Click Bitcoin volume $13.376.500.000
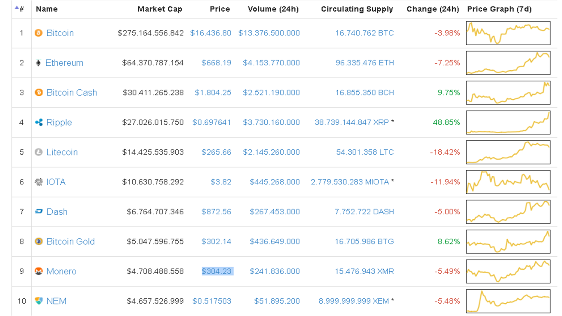 (269, 33)
